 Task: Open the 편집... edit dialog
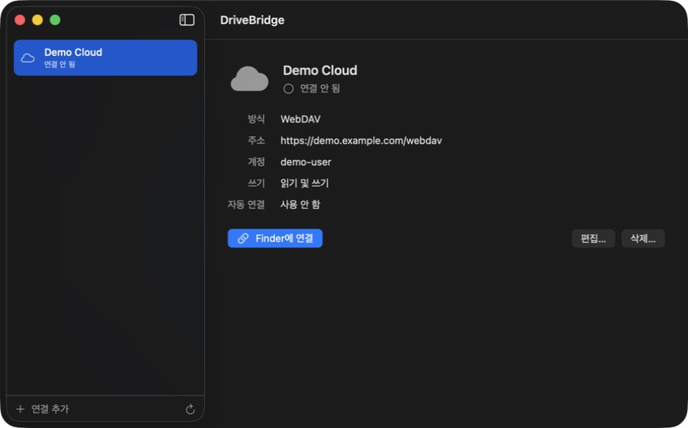tap(593, 238)
